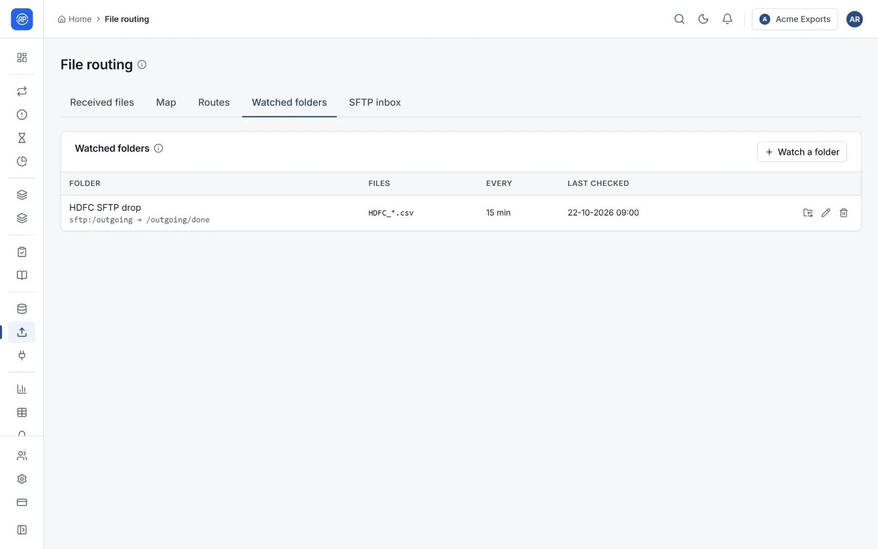Open the table grid icon in the sidebar
Image resolution: width=878 pixels, height=549 pixels.
[x=22, y=413]
